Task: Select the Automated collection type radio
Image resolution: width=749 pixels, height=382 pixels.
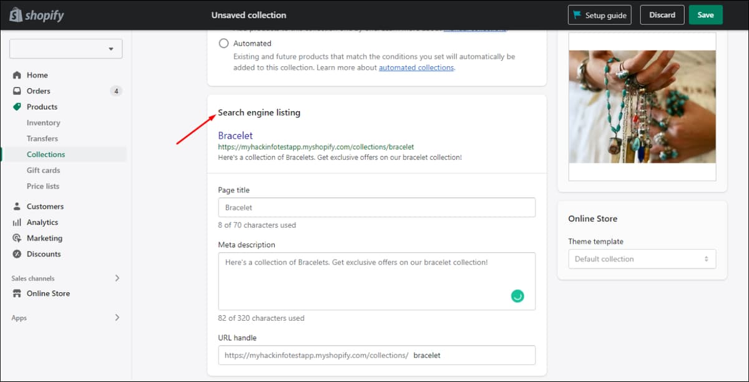Action: [x=224, y=44]
